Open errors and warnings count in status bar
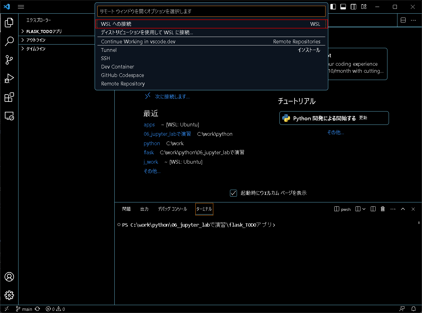This screenshot has height=313, width=422. [x=55, y=309]
